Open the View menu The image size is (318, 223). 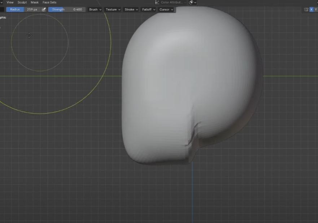[10, 2]
